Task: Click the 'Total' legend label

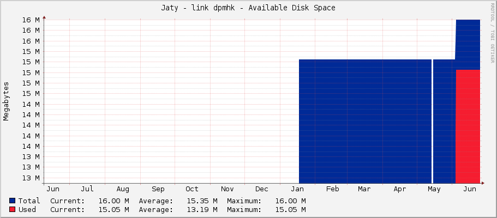Action: (29, 201)
